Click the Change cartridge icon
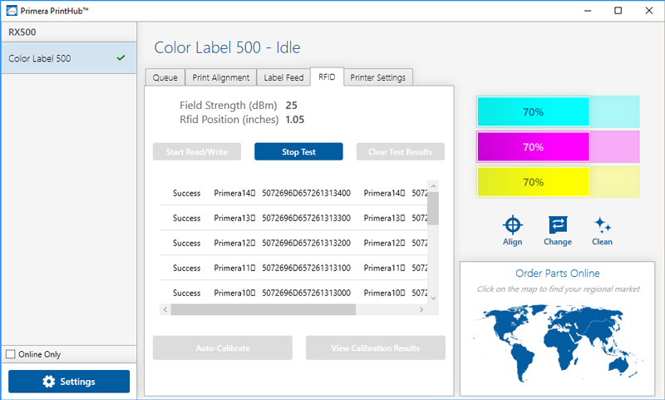Image resolution: width=665 pixels, height=400 pixels. pos(558,225)
